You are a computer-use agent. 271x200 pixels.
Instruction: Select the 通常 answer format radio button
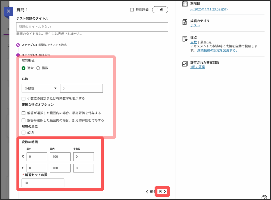24,68
